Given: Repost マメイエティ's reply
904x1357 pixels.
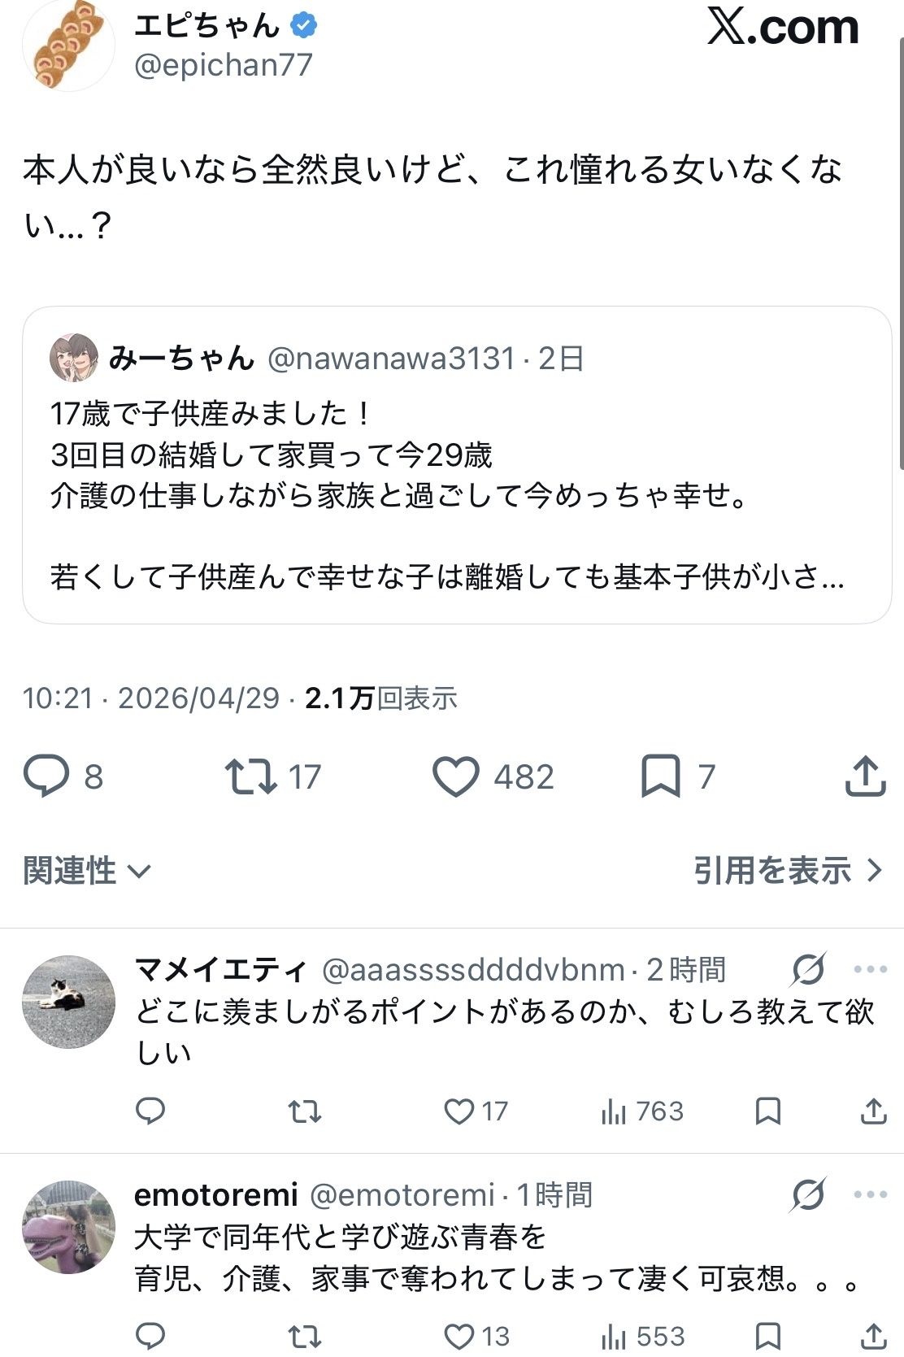Looking at the screenshot, I should click(305, 1111).
